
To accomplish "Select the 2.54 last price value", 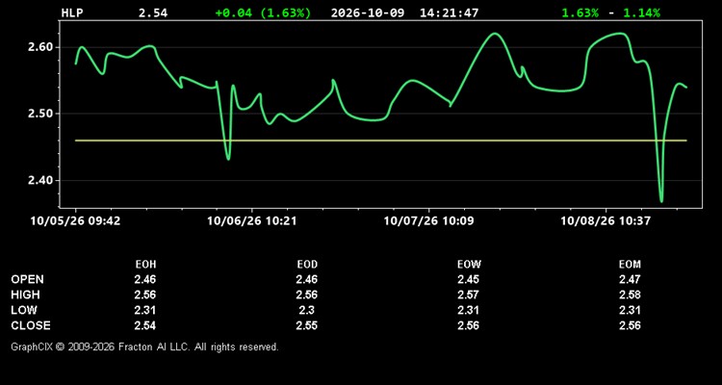I will 153,13.
